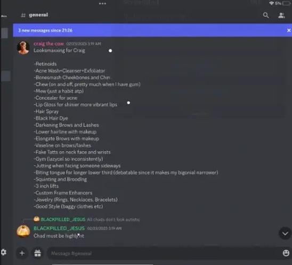Open craig the cow's avatar
Image resolution: width=292 pixels, height=265 pixels.
coord(23,48)
